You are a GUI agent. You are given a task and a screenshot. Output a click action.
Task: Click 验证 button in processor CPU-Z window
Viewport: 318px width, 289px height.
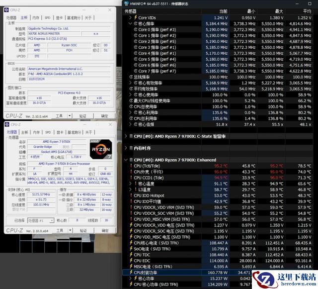coord(83,230)
